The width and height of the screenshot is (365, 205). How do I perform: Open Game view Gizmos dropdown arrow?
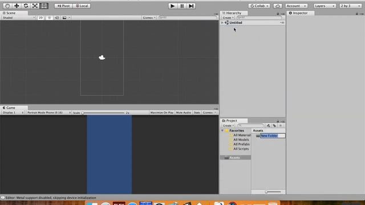coord(216,113)
